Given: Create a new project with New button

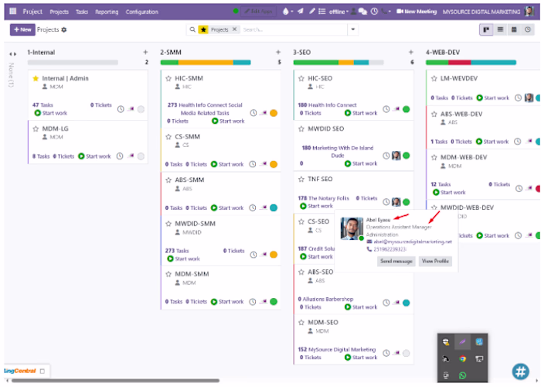Looking at the screenshot, I should tap(22, 29).
